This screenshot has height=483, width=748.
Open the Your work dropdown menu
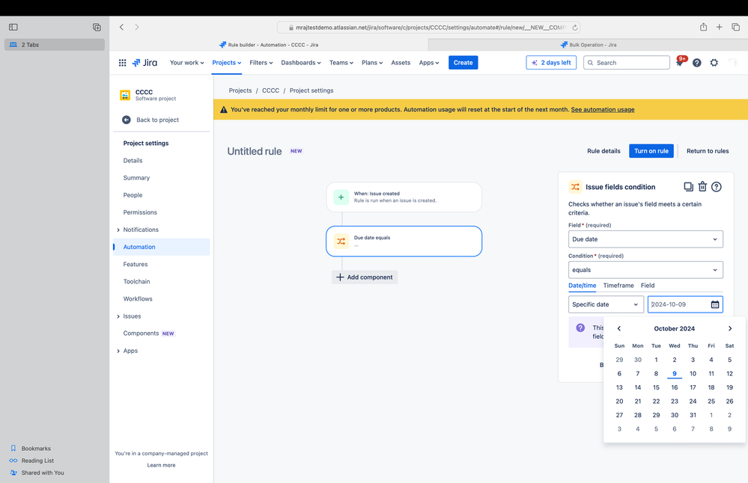click(x=186, y=62)
